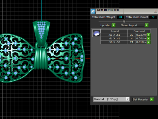Click green arrow of the 0.001tw row
Viewport: 158px width, 119px height.
pos(149,39)
